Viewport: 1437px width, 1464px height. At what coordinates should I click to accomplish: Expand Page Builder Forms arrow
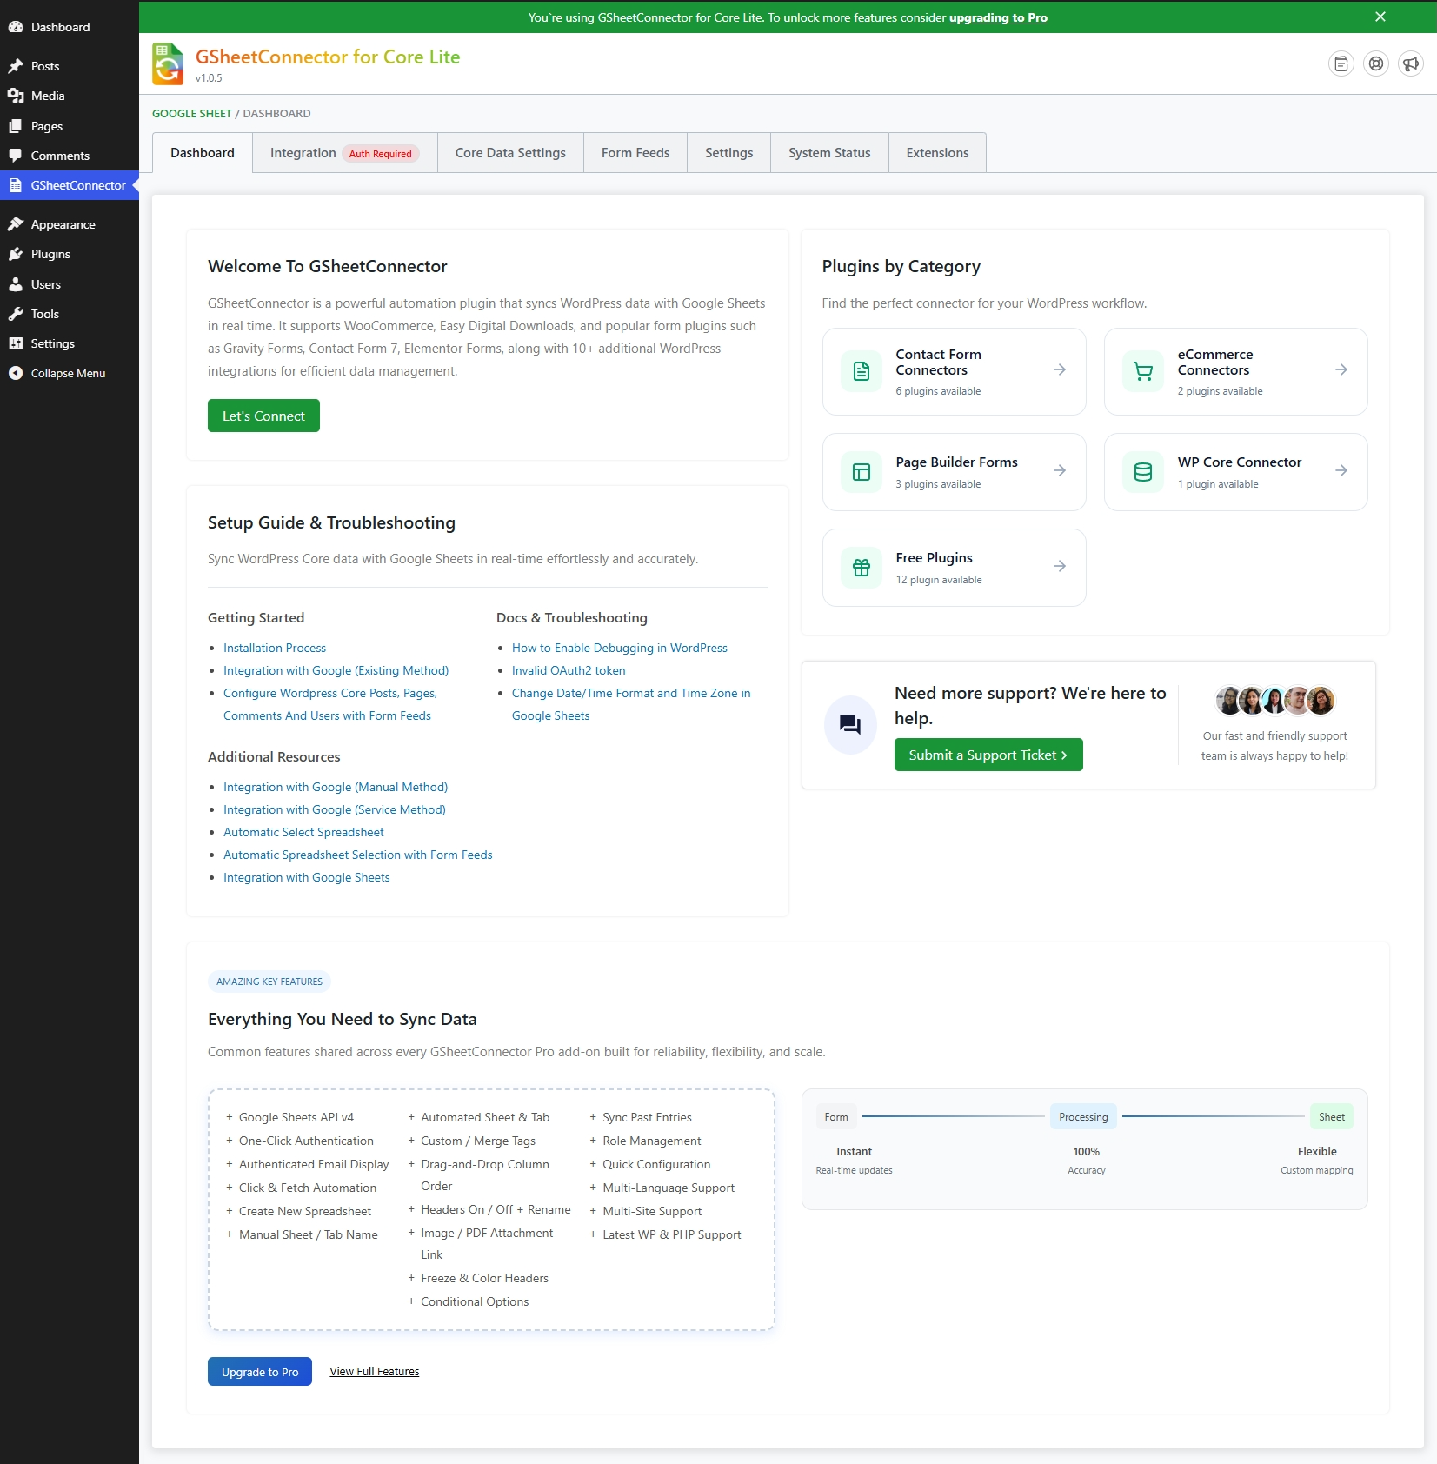tap(1060, 470)
